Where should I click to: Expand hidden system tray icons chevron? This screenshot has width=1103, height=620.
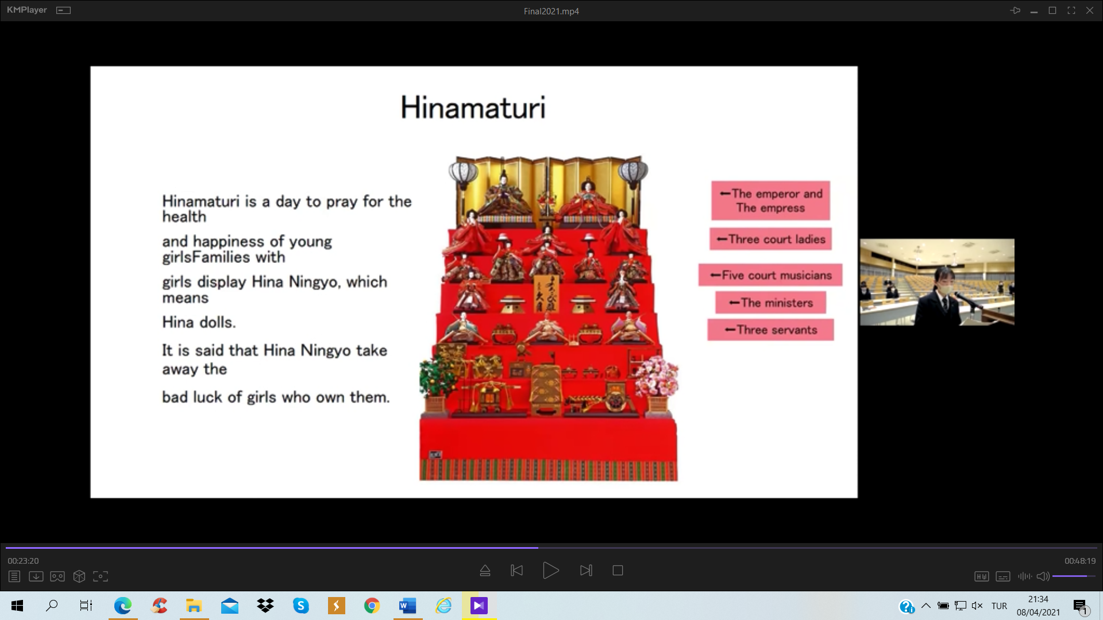pyautogui.click(x=926, y=606)
